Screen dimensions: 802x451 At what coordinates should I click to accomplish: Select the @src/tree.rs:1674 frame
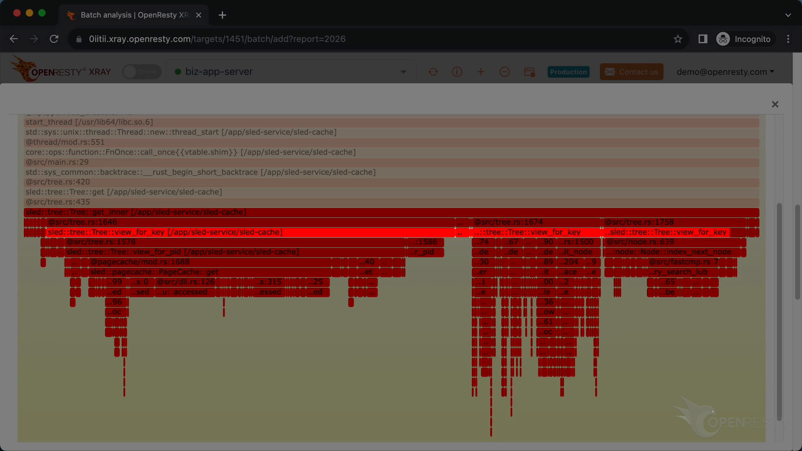point(536,222)
